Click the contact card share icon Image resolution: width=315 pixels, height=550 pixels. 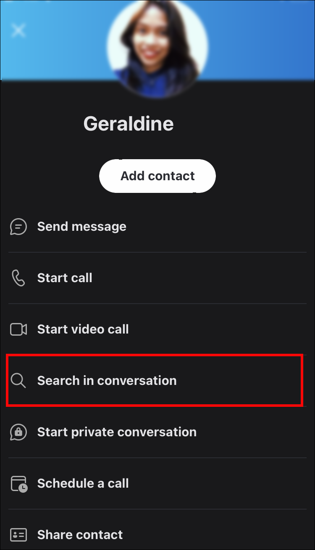pyautogui.click(x=18, y=535)
